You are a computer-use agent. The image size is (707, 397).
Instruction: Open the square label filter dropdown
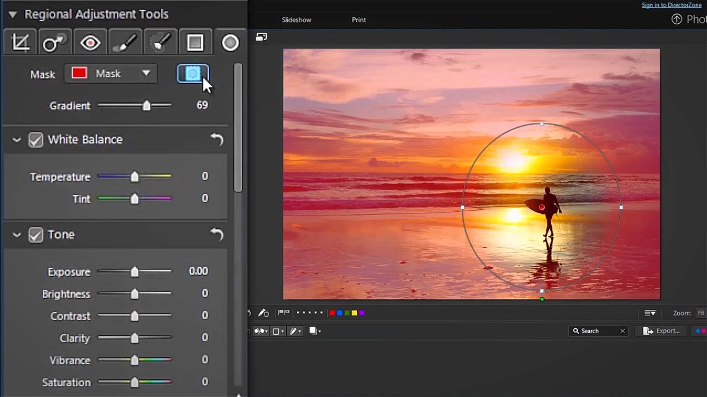coord(279,331)
